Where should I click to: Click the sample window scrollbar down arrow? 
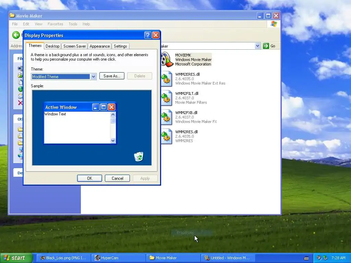pos(113,140)
